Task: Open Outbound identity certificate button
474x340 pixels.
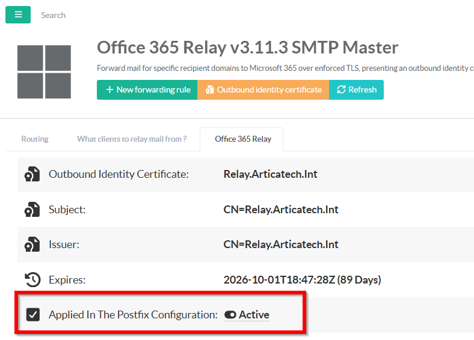Action: click(x=263, y=90)
